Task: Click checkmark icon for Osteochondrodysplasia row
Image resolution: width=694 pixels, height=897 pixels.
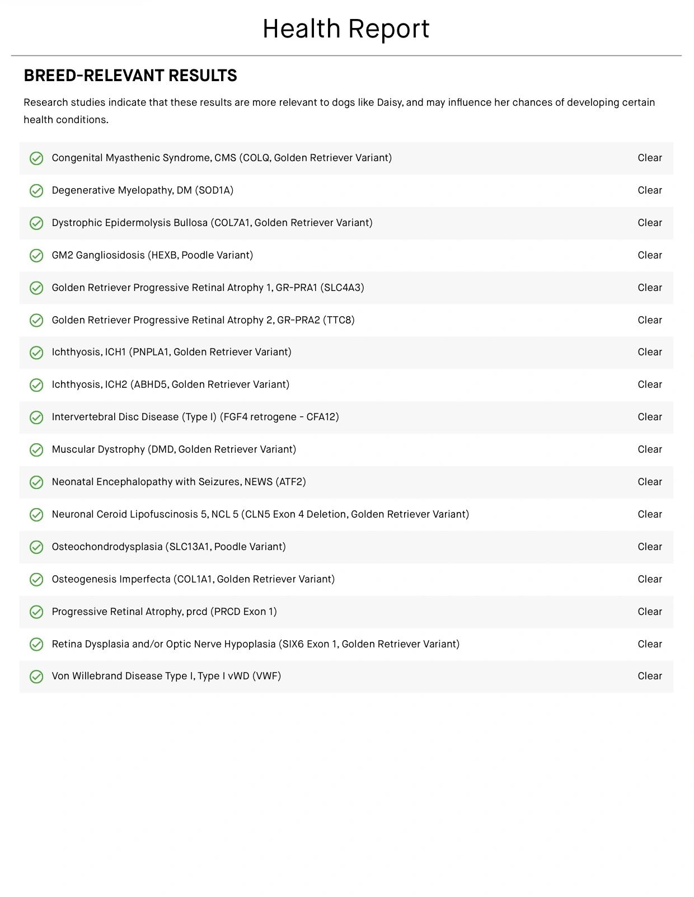Action: coord(36,547)
